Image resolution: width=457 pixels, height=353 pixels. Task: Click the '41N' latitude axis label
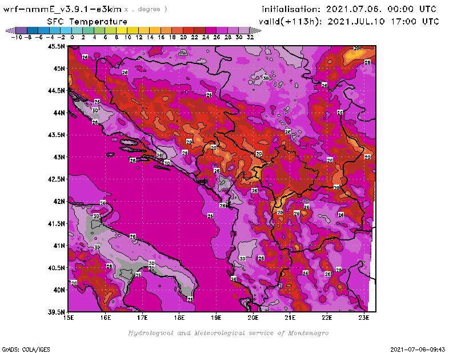coord(59,246)
